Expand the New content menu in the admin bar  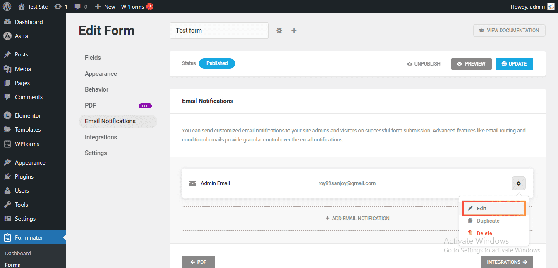click(x=105, y=7)
